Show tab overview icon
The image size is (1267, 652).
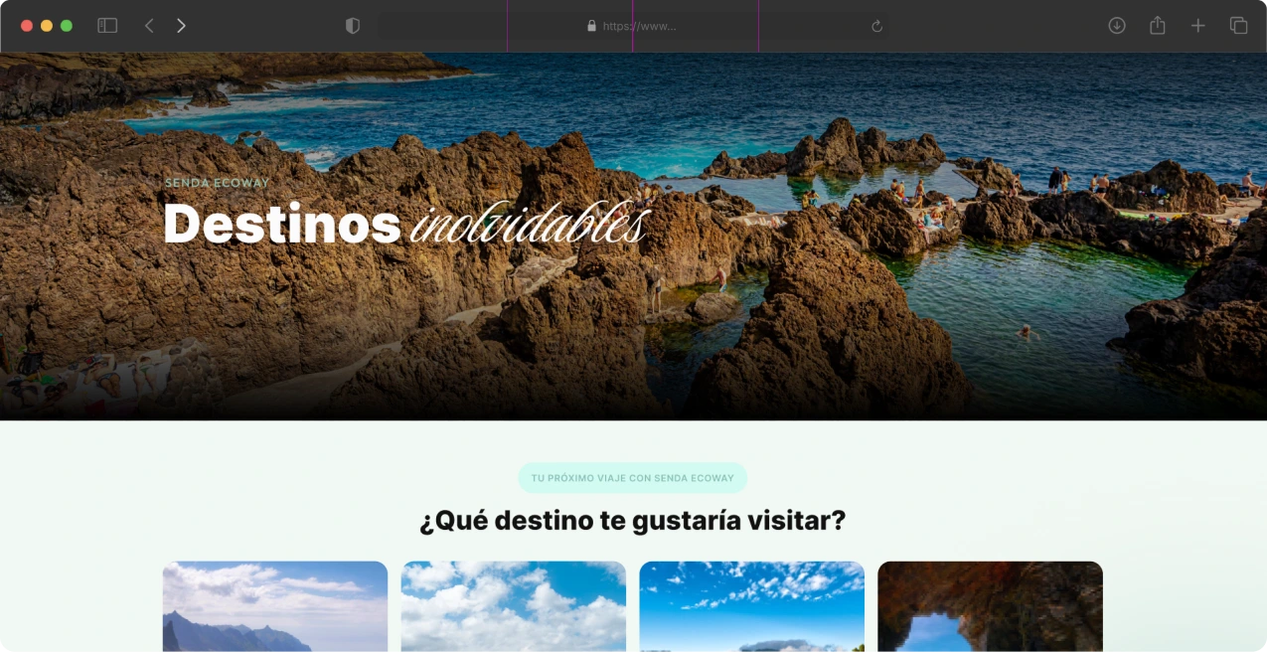point(1238,26)
